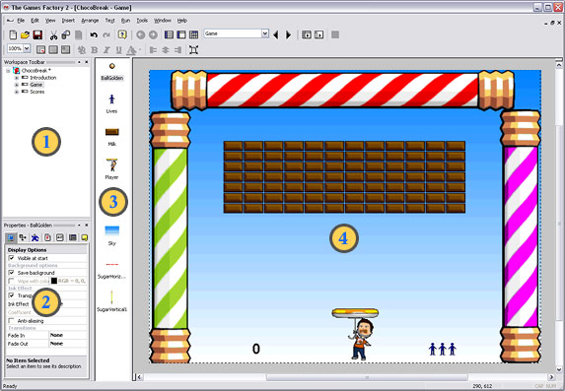The image size is (565, 391).
Task: Toggle the Visible at start checkbox
Action: coord(12,258)
